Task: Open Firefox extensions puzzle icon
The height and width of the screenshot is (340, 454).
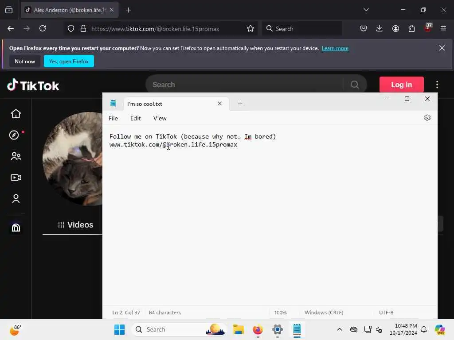Action: pos(411,28)
